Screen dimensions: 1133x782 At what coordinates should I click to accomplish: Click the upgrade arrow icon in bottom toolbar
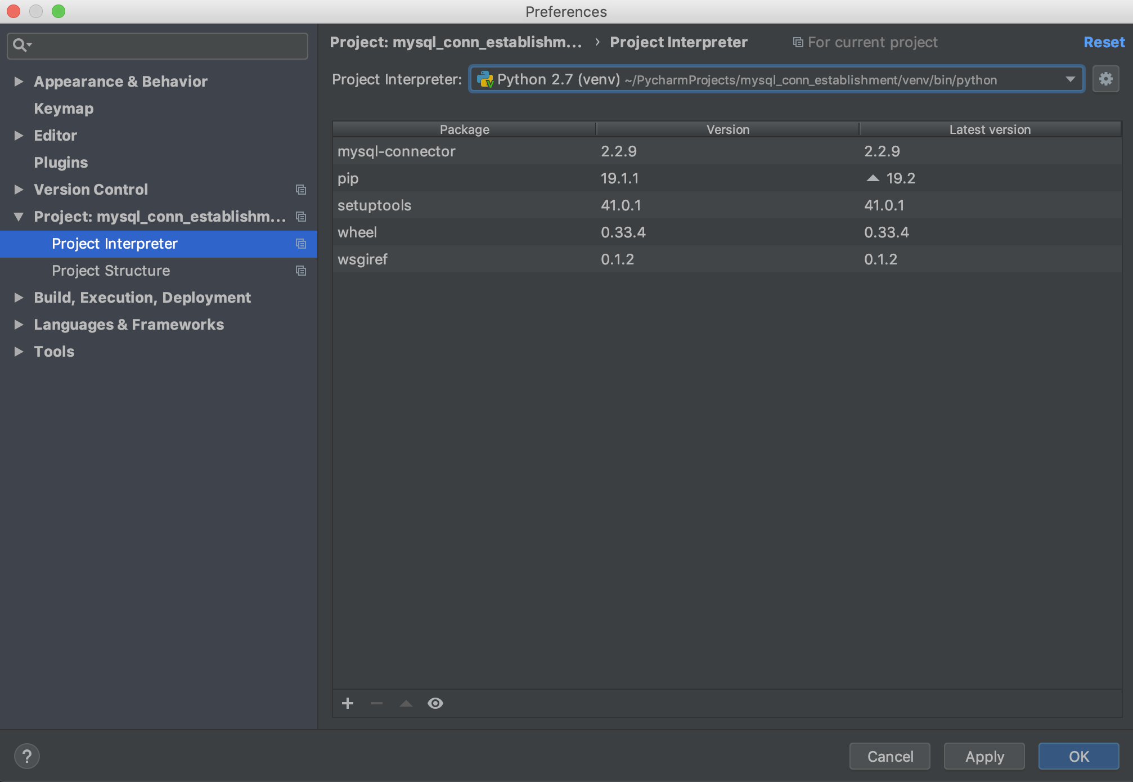click(x=406, y=703)
